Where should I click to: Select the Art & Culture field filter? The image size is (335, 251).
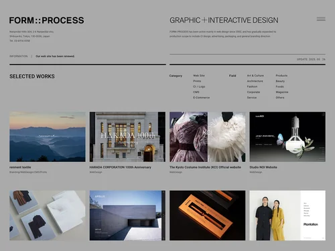pos(255,76)
